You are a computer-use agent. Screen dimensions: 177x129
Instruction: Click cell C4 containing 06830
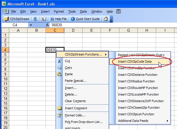click(x=55, y=50)
